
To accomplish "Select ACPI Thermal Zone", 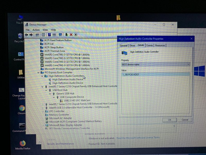I will pos(55,51).
